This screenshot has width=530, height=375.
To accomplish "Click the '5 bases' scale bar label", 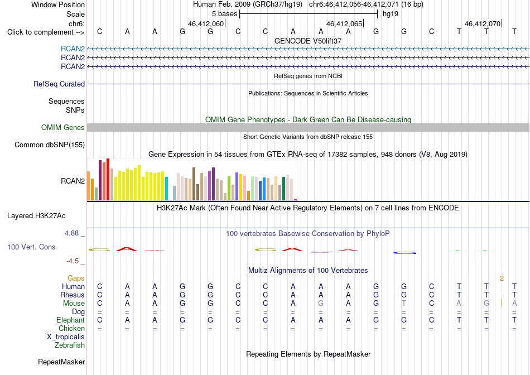I will click(x=224, y=14).
